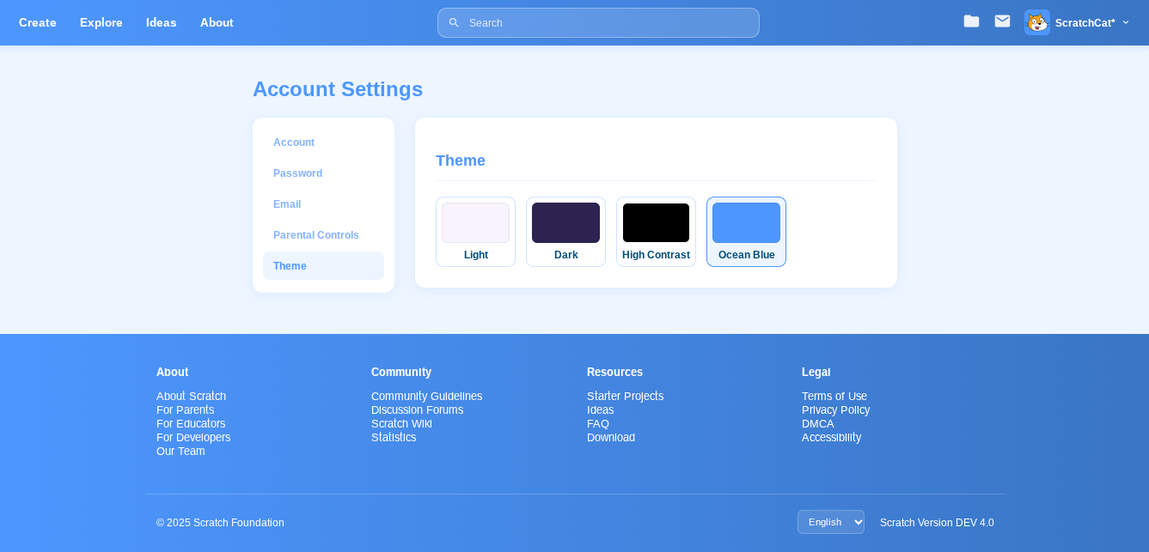Screen dimensions: 1149x552
Task: Click the ScratchCat profile avatar
Action: [x=1036, y=22]
